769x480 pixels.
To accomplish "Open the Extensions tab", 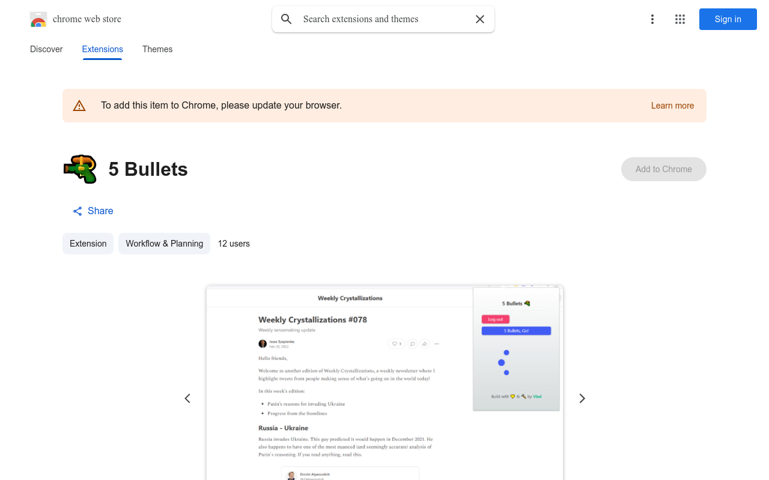I will pyautogui.click(x=103, y=49).
